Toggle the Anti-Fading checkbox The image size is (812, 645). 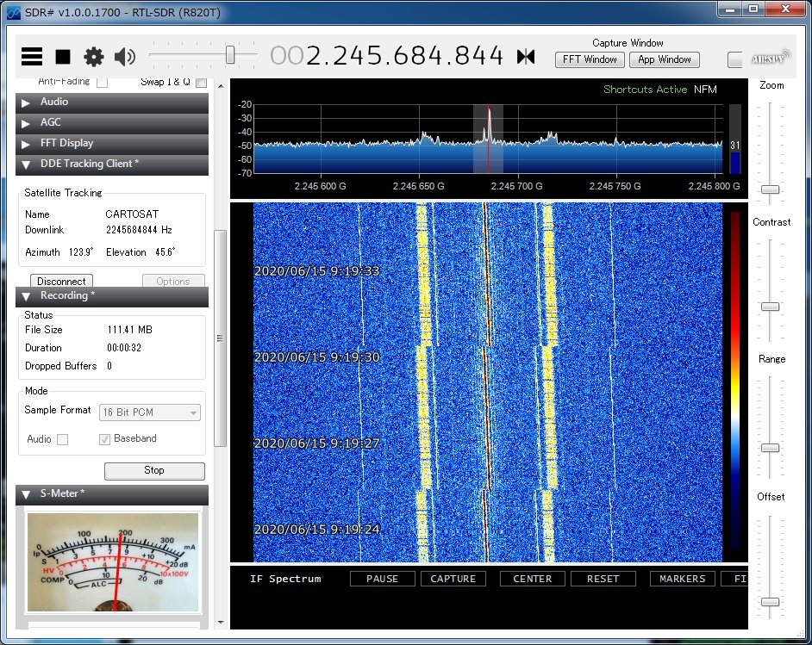click(100, 81)
